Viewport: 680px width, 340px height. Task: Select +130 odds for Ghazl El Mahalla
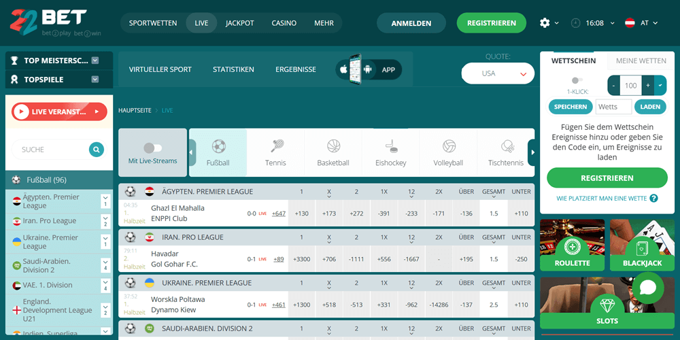tap(301, 214)
